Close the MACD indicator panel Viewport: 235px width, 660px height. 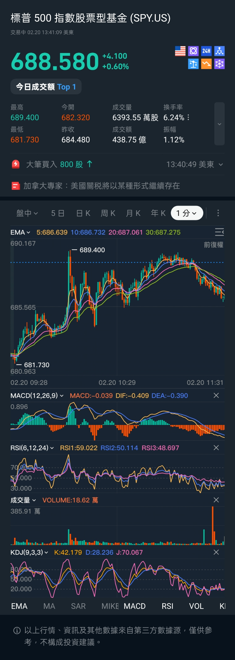tap(216, 395)
